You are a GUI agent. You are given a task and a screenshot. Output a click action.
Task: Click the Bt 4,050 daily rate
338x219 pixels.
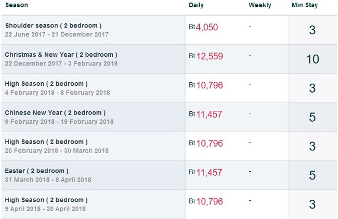point(203,27)
